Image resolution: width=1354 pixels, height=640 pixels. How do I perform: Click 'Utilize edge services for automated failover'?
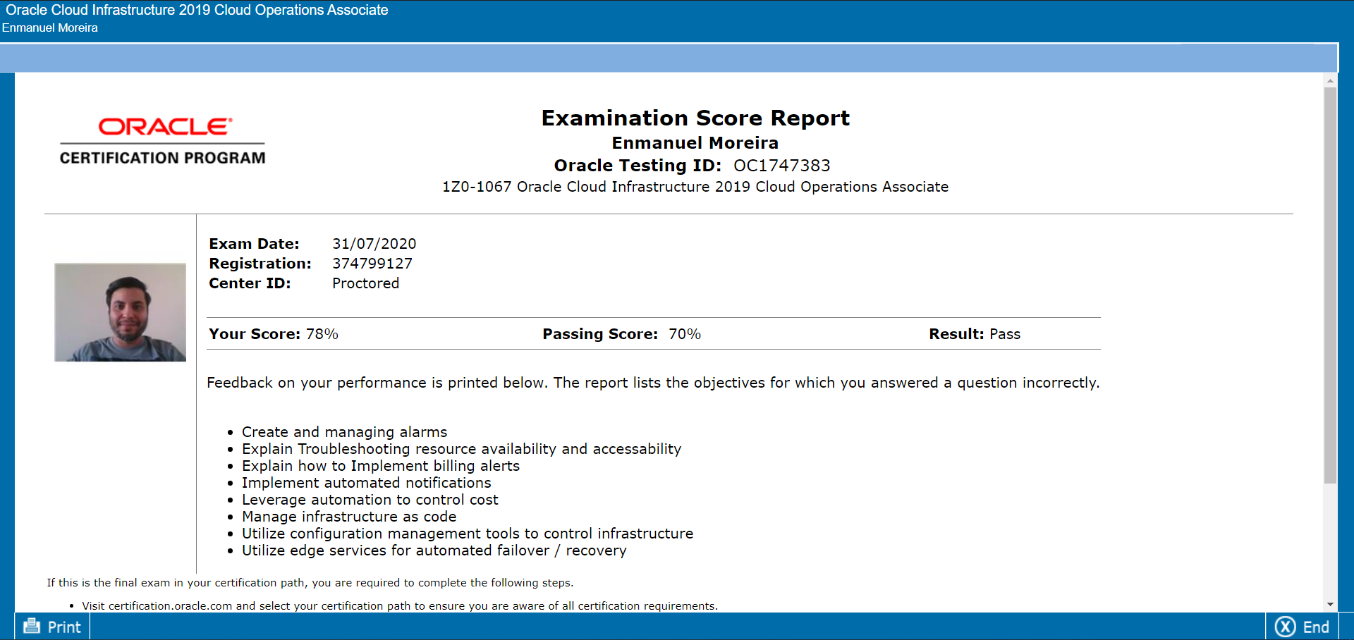[x=434, y=550]
